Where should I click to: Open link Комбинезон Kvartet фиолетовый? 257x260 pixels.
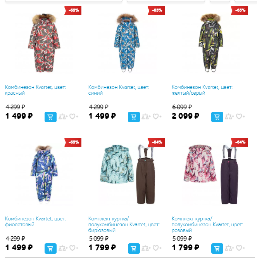35,222
